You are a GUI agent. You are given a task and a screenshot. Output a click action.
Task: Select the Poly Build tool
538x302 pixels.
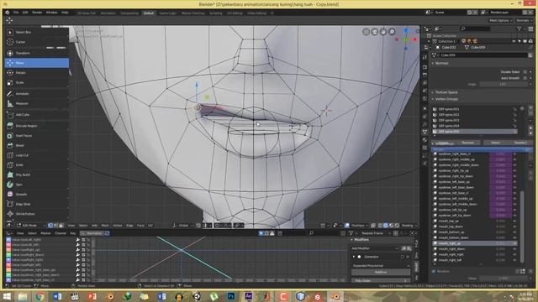point(37,174)
